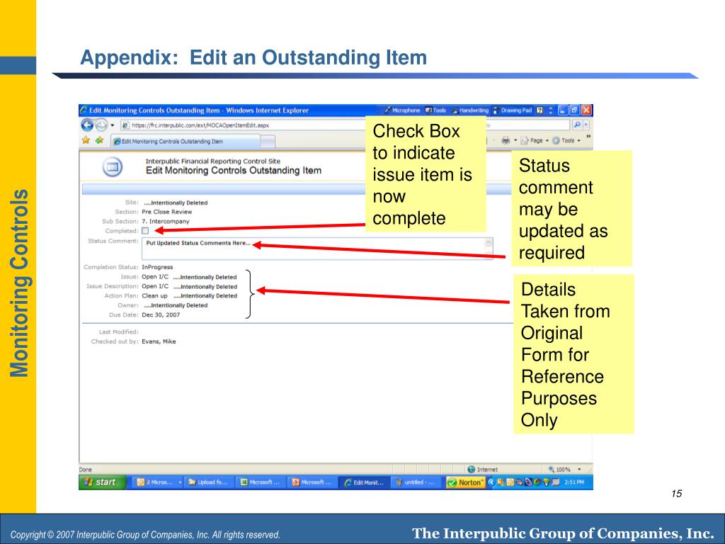725x544 pixels.
Task: Go back with the browser Back arrow
Action: click(x=87, y=125)
